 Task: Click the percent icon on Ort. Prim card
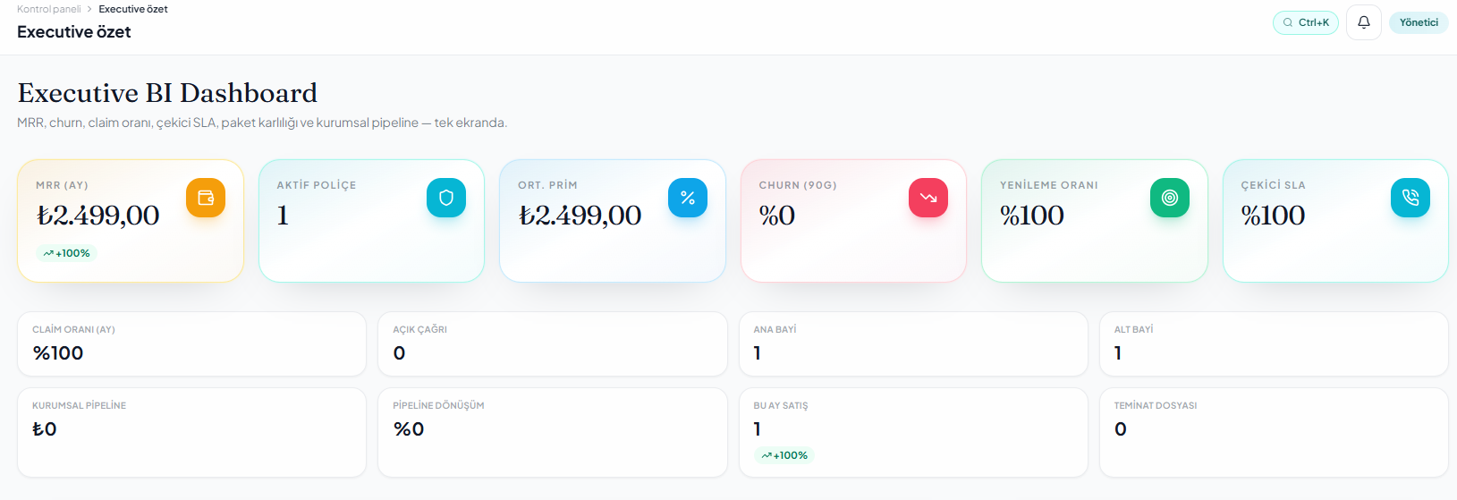(688, 198)
